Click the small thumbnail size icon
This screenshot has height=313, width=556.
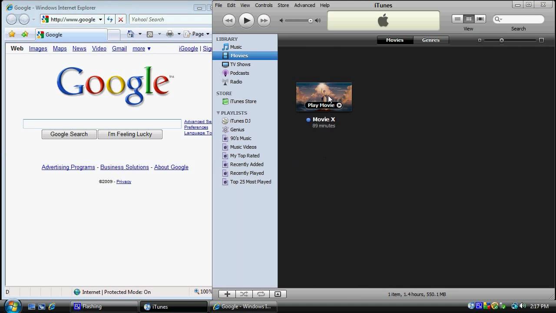tap(480, 40)
